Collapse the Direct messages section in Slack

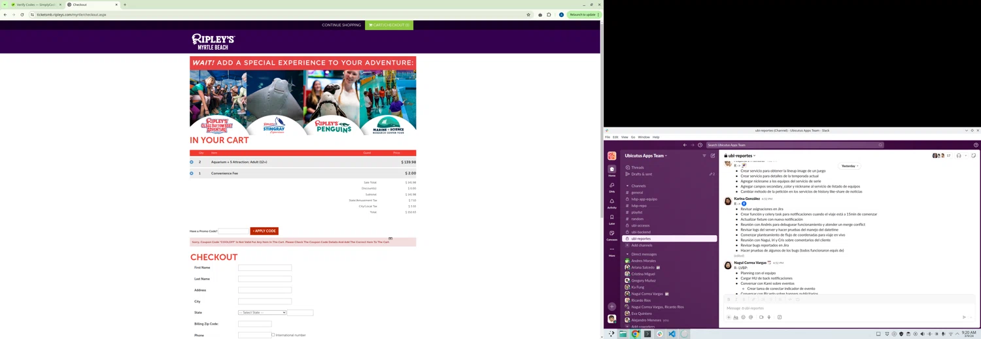(x=627, y=254)
